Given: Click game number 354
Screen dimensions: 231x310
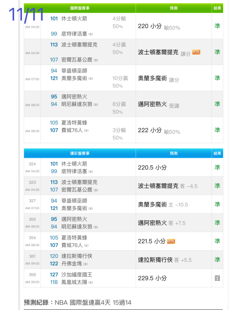Looking at the screenshot, I should (32, 238).
